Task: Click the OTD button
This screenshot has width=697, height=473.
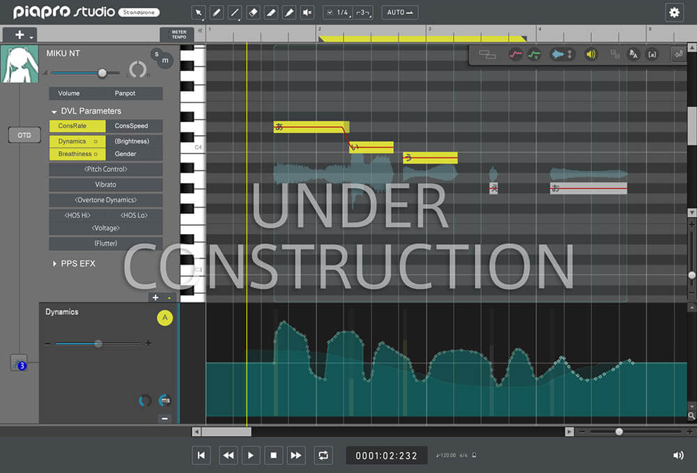Action: 24,135
